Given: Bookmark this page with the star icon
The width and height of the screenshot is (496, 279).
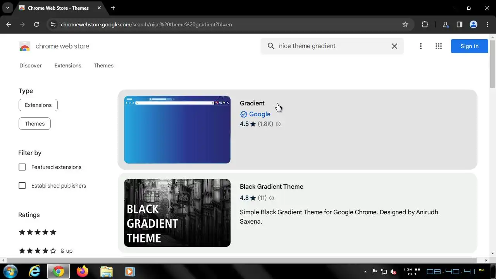Looking at the screenshot, I should click(405, 24).
